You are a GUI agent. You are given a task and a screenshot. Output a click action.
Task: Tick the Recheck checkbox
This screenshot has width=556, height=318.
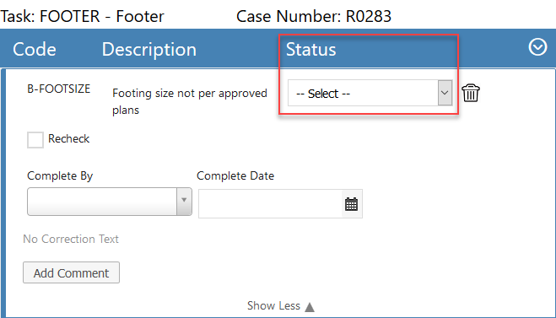point(35,140)
